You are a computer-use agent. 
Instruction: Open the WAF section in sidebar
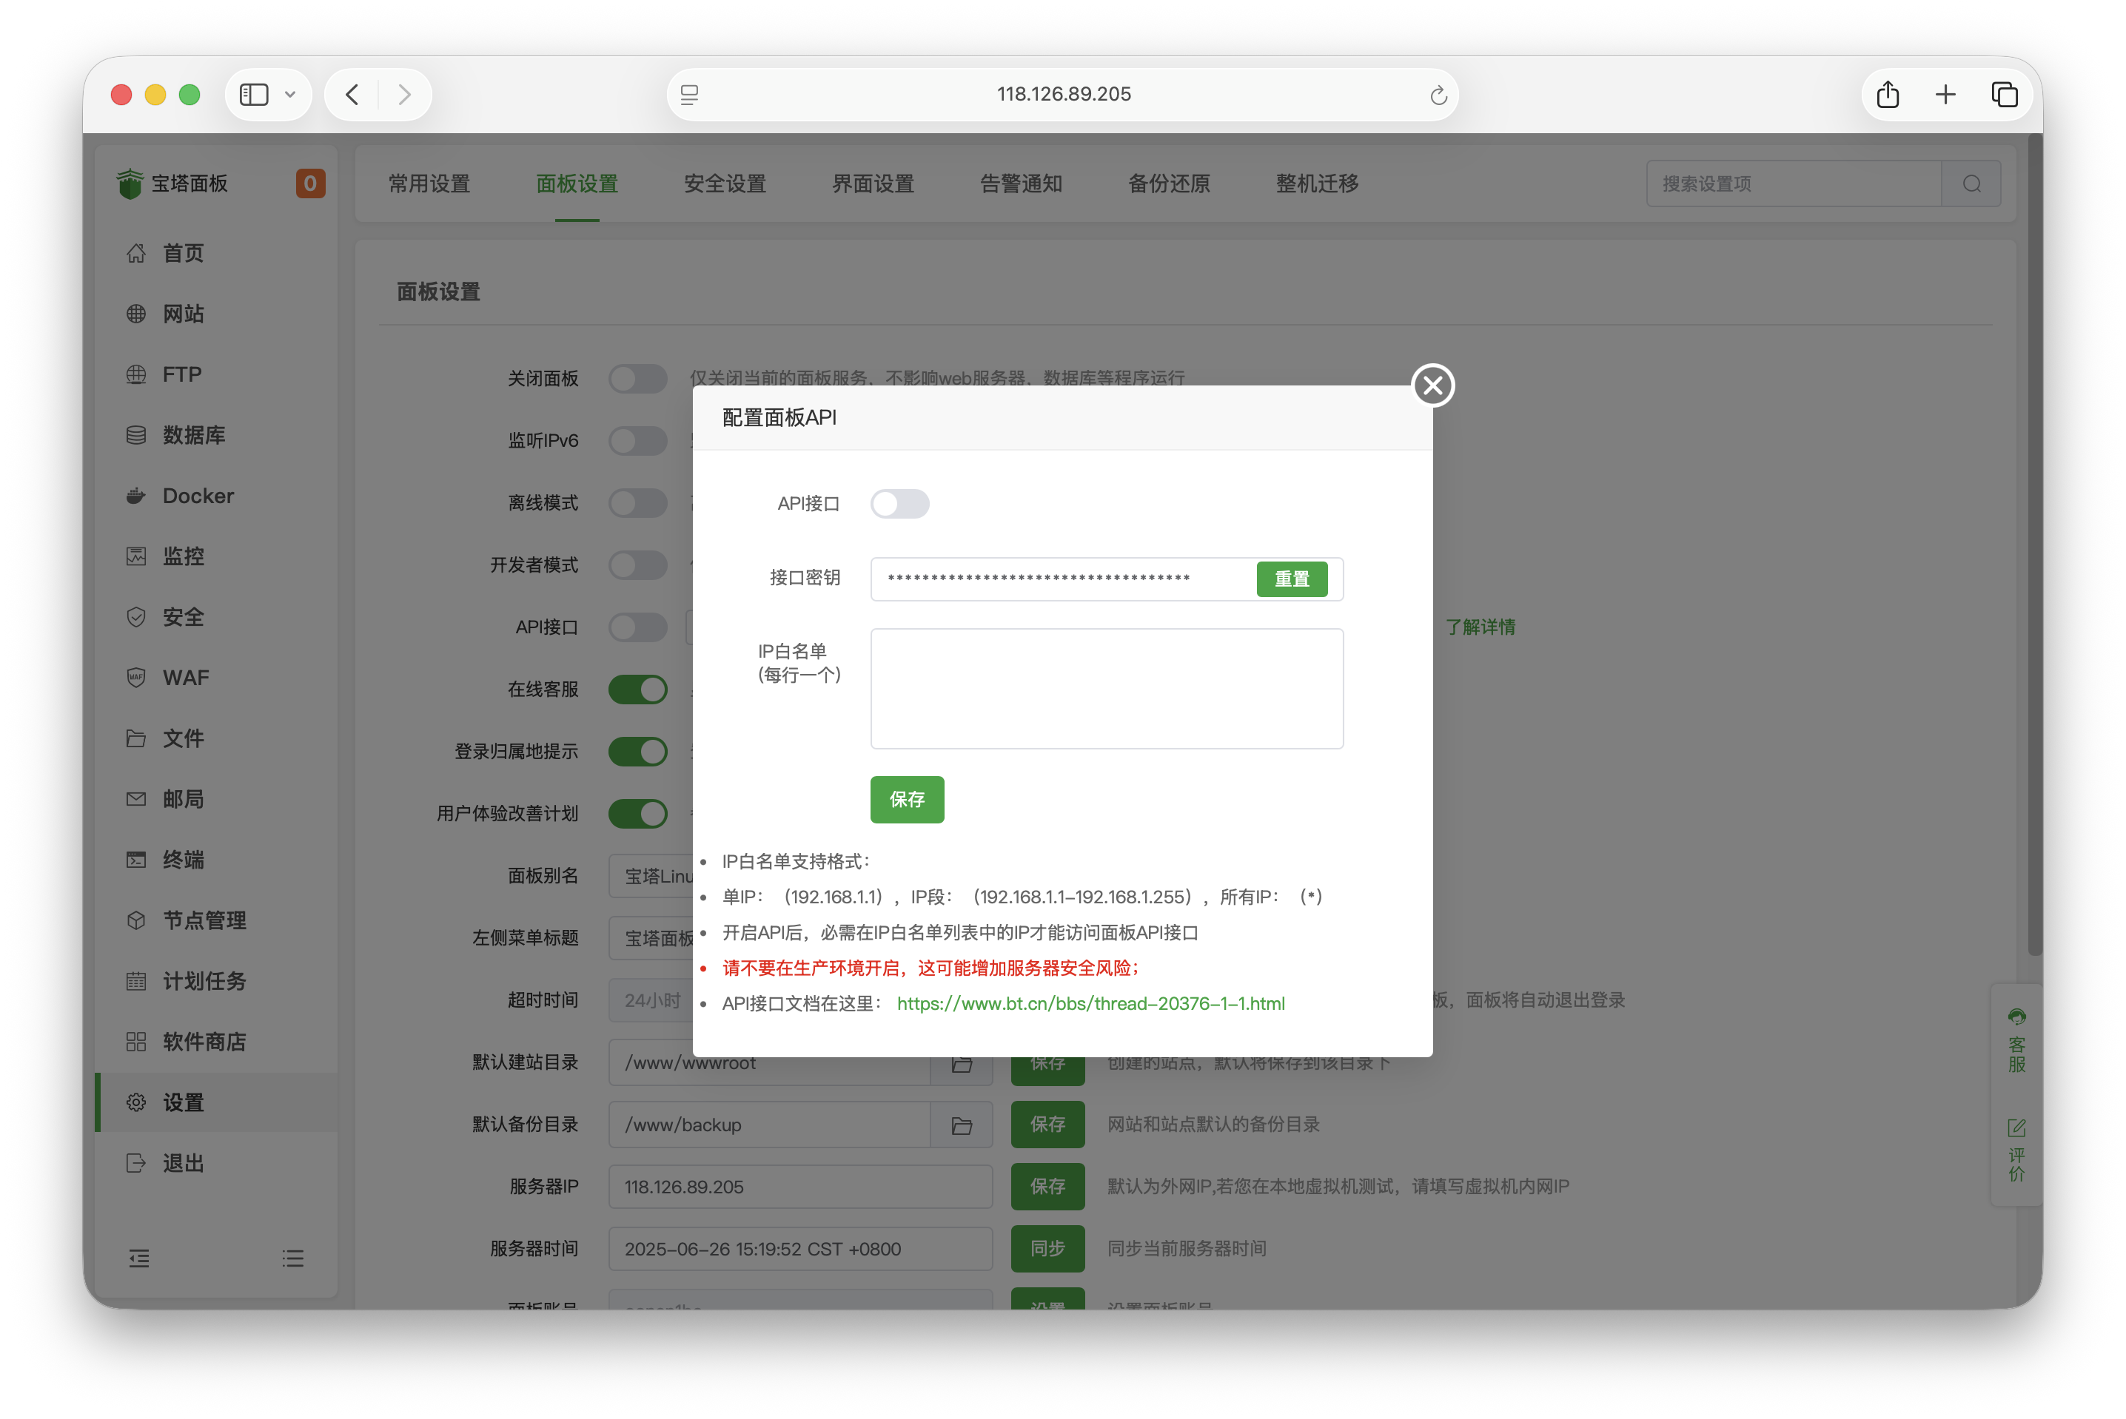click(x=184, y=677)
